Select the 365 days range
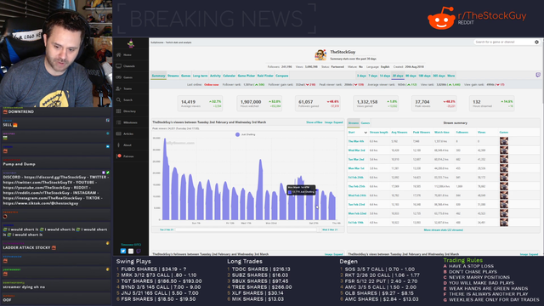The height and width of the screenshot is (306, 544). (439, 76)
